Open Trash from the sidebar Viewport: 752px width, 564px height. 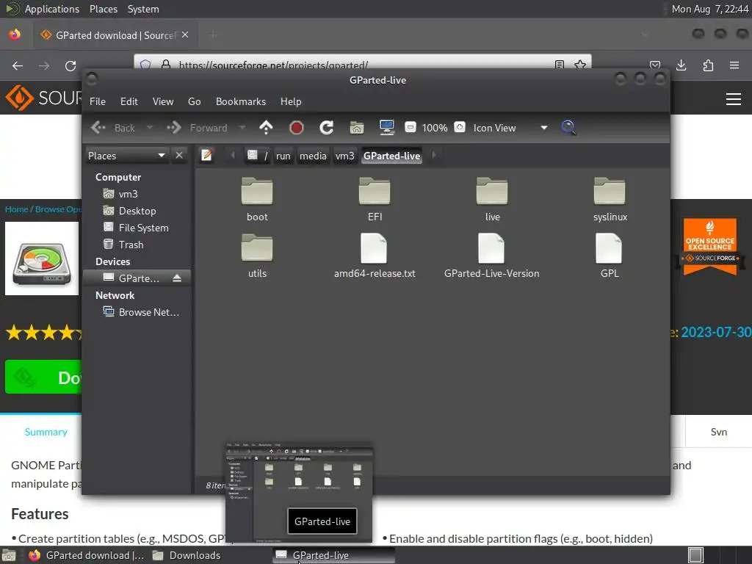[x=137, y=245]
